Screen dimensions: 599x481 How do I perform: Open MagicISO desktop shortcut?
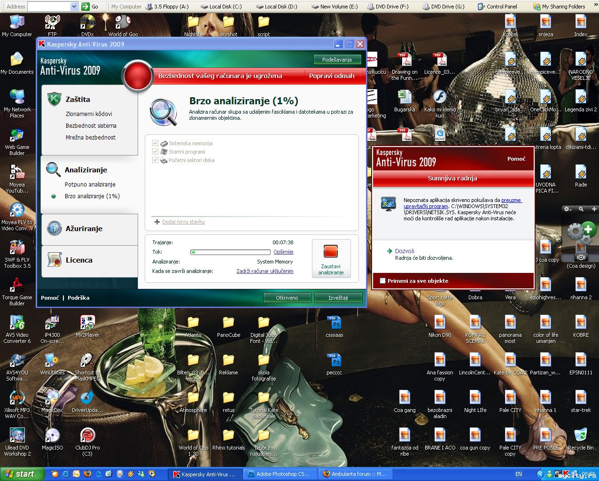(x=52, y=438)
